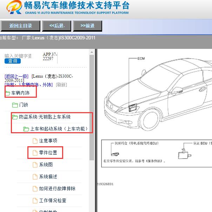Click the 门锁 folder icon
Image resolution: width=212 pixels, height=212 pixels.
pos(15,105)
